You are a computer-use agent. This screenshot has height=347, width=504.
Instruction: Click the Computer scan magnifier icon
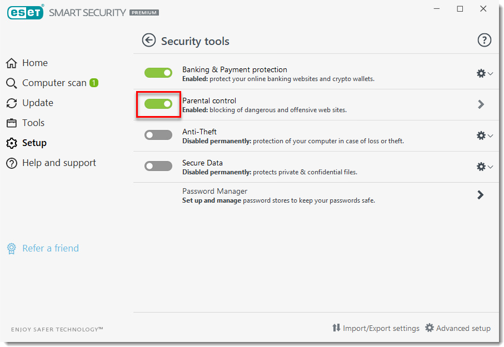tap(11, 83)
